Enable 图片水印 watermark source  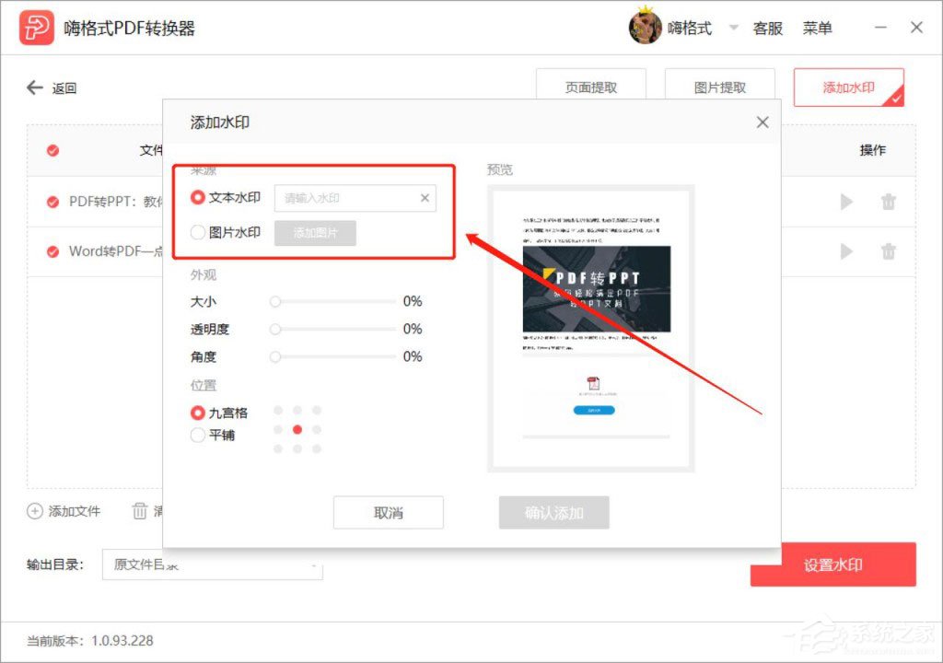[x=197, y=232]
